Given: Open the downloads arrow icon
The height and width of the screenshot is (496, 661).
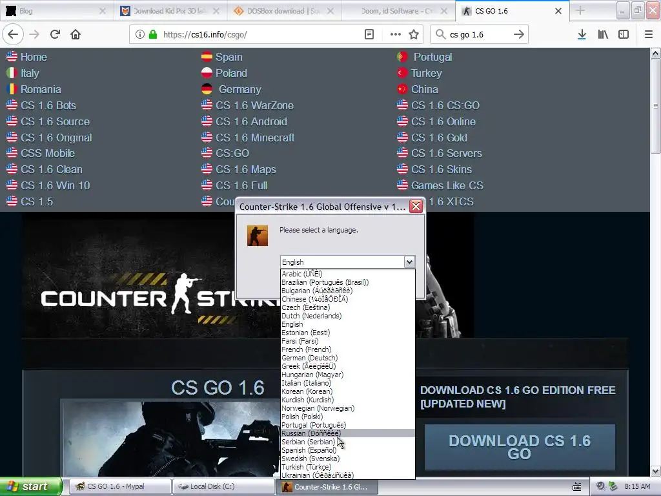Looking at the screenshot, I should point(582,35).
